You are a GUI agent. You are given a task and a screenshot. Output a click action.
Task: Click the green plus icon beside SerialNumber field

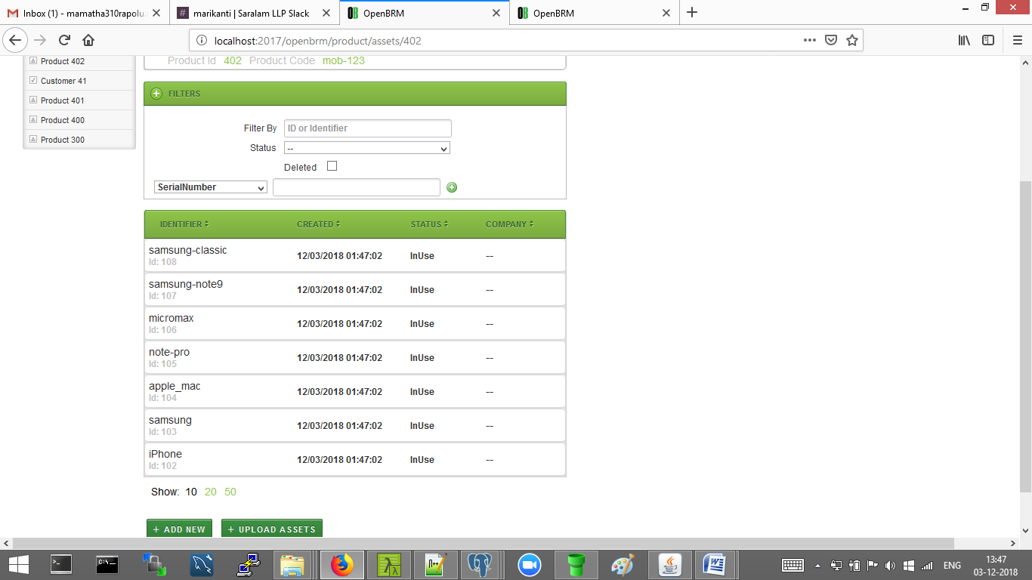[x=452, y=187]
